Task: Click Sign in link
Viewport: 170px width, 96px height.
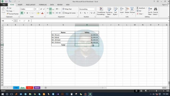Action: (164, 5)
